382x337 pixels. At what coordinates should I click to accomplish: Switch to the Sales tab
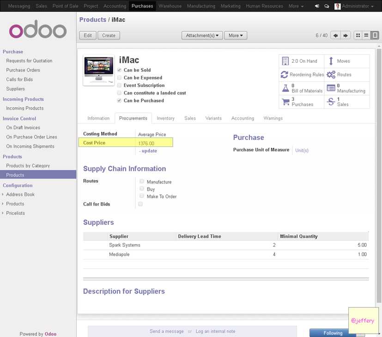coord(190,118)
